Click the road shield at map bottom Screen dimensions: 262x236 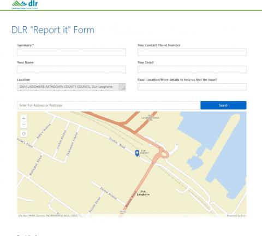[123, 211]
